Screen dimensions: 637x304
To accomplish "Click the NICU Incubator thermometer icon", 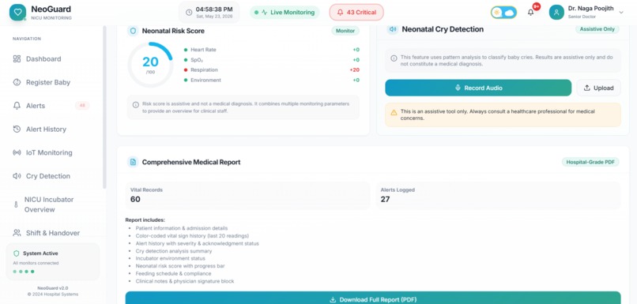I will (17, 205).
